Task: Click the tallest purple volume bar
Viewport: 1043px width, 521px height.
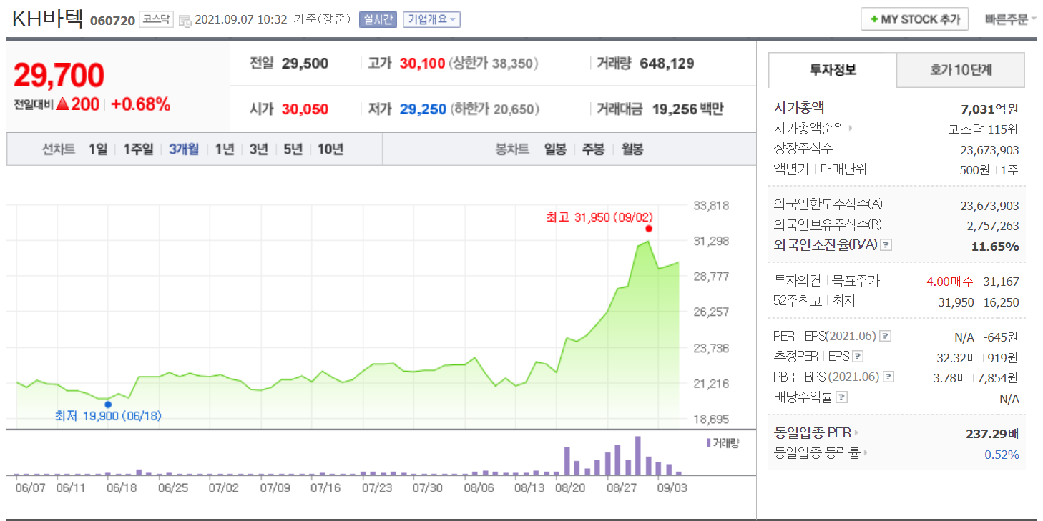Action: (638, 455)
